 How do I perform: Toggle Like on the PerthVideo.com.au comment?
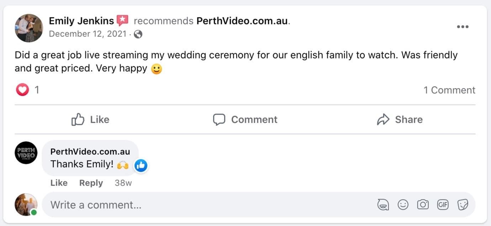[x=59, y=183]
